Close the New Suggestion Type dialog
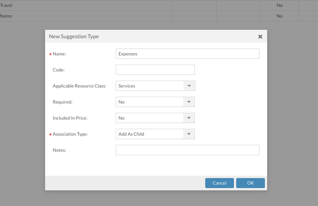Viewport: 318px width, 206px height. tap(260, 37)
